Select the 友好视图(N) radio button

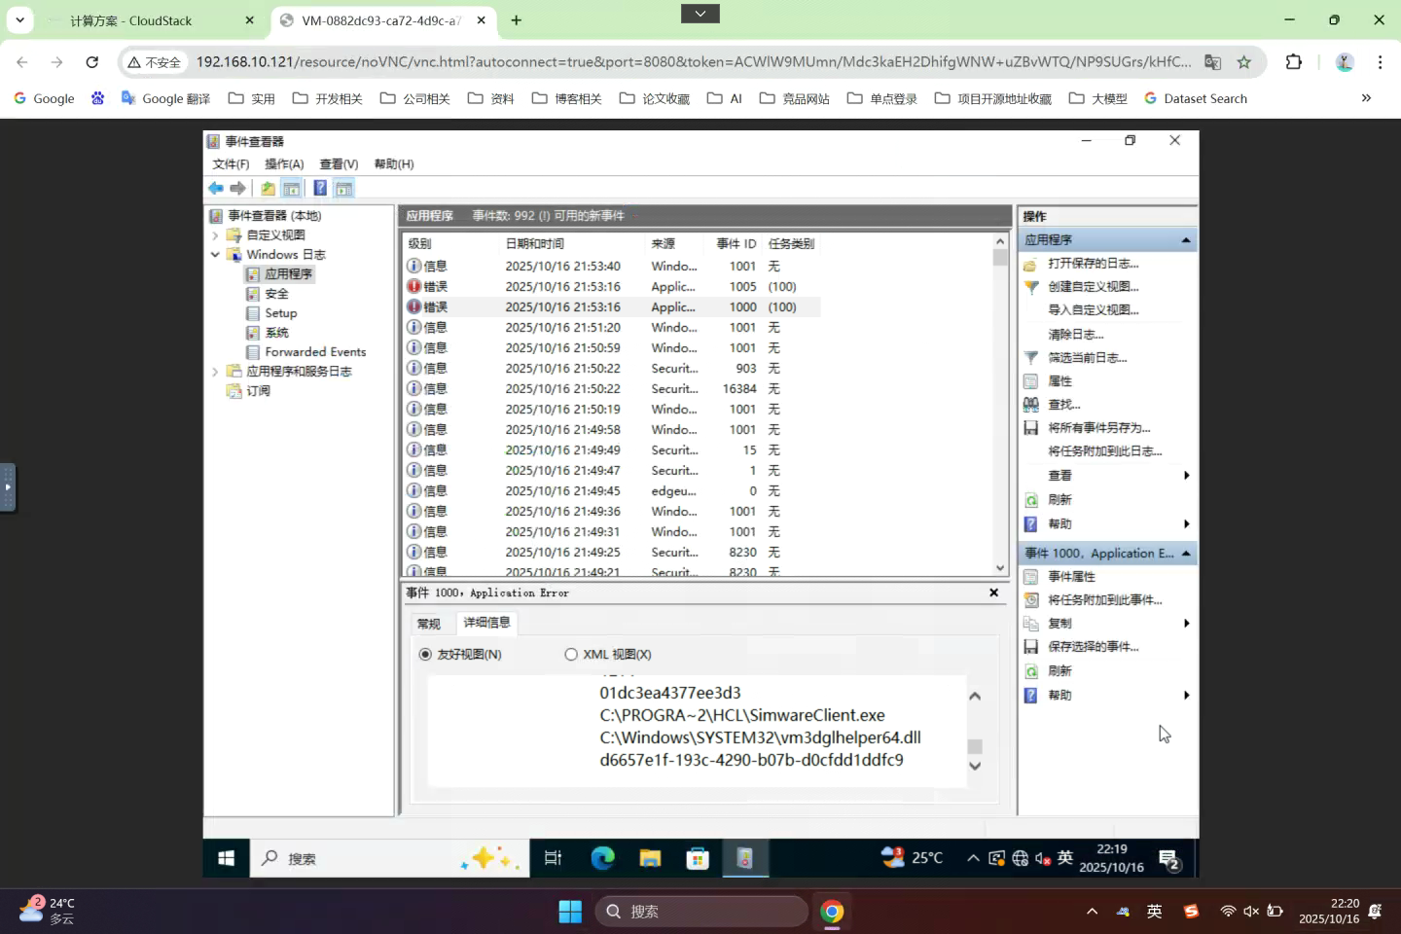[x=425, y=655]
